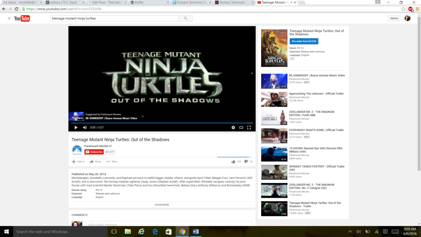
Task: Expand description with SHOW MORE
Action: click(x=162, y=204)
